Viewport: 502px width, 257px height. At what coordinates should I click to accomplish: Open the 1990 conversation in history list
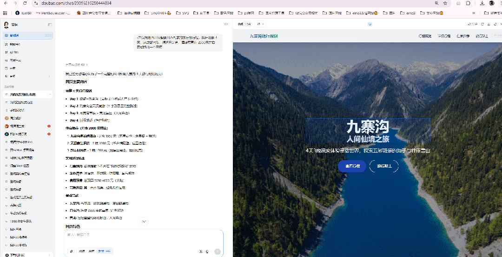pyautogui.click(x=28, y=222)
